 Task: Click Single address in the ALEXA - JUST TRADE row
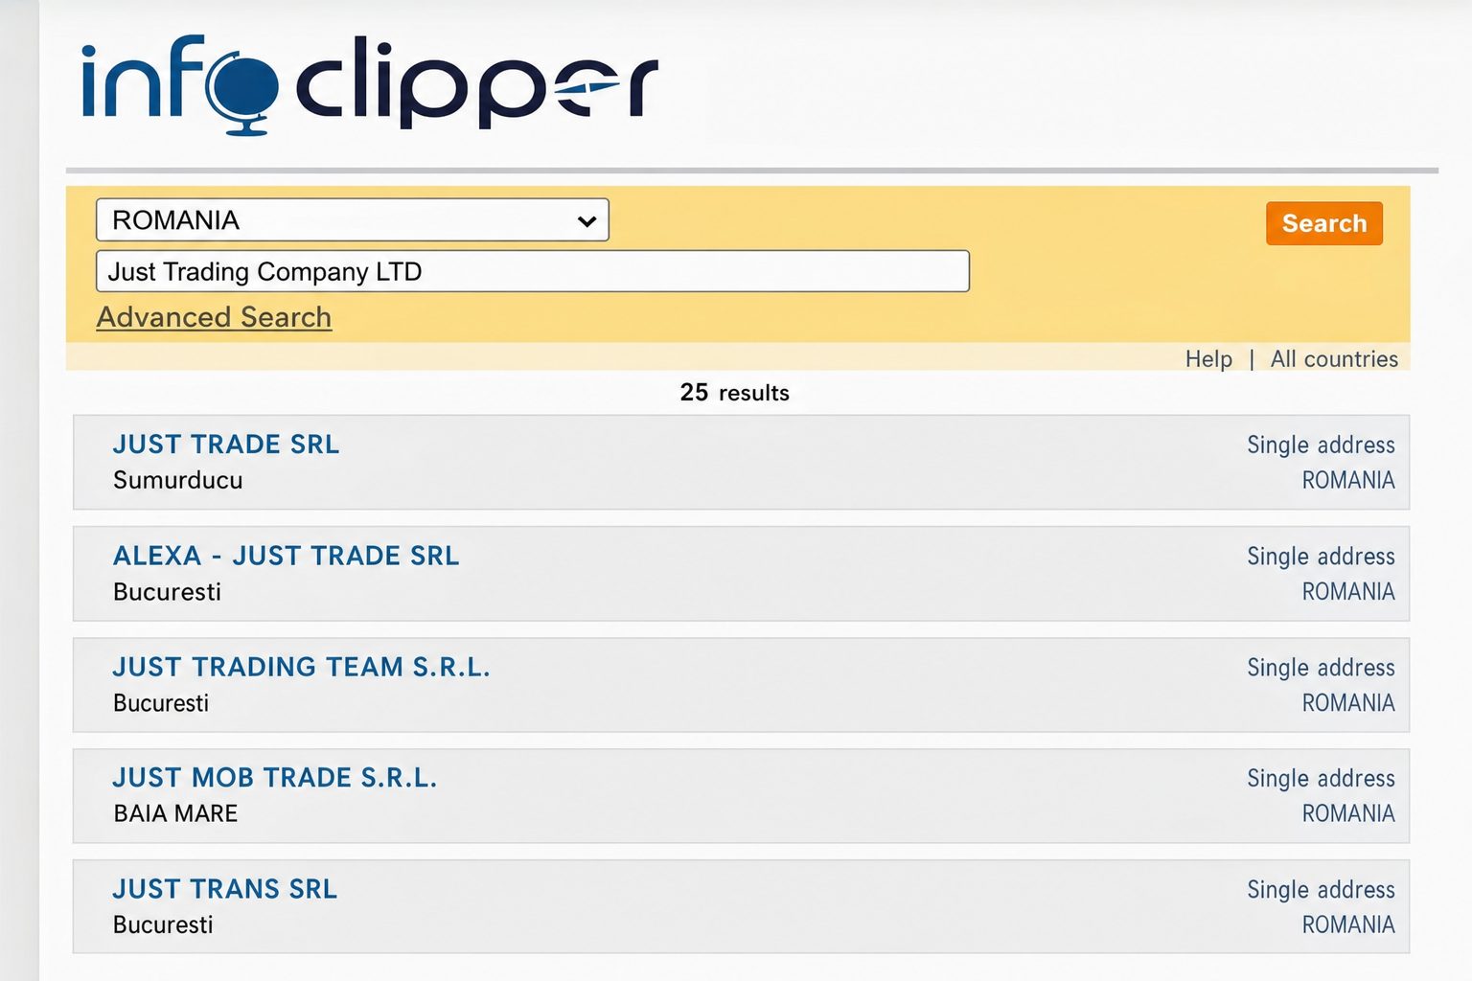point(1321,557)
